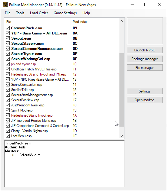Open the Package manager

click(145, 59)
